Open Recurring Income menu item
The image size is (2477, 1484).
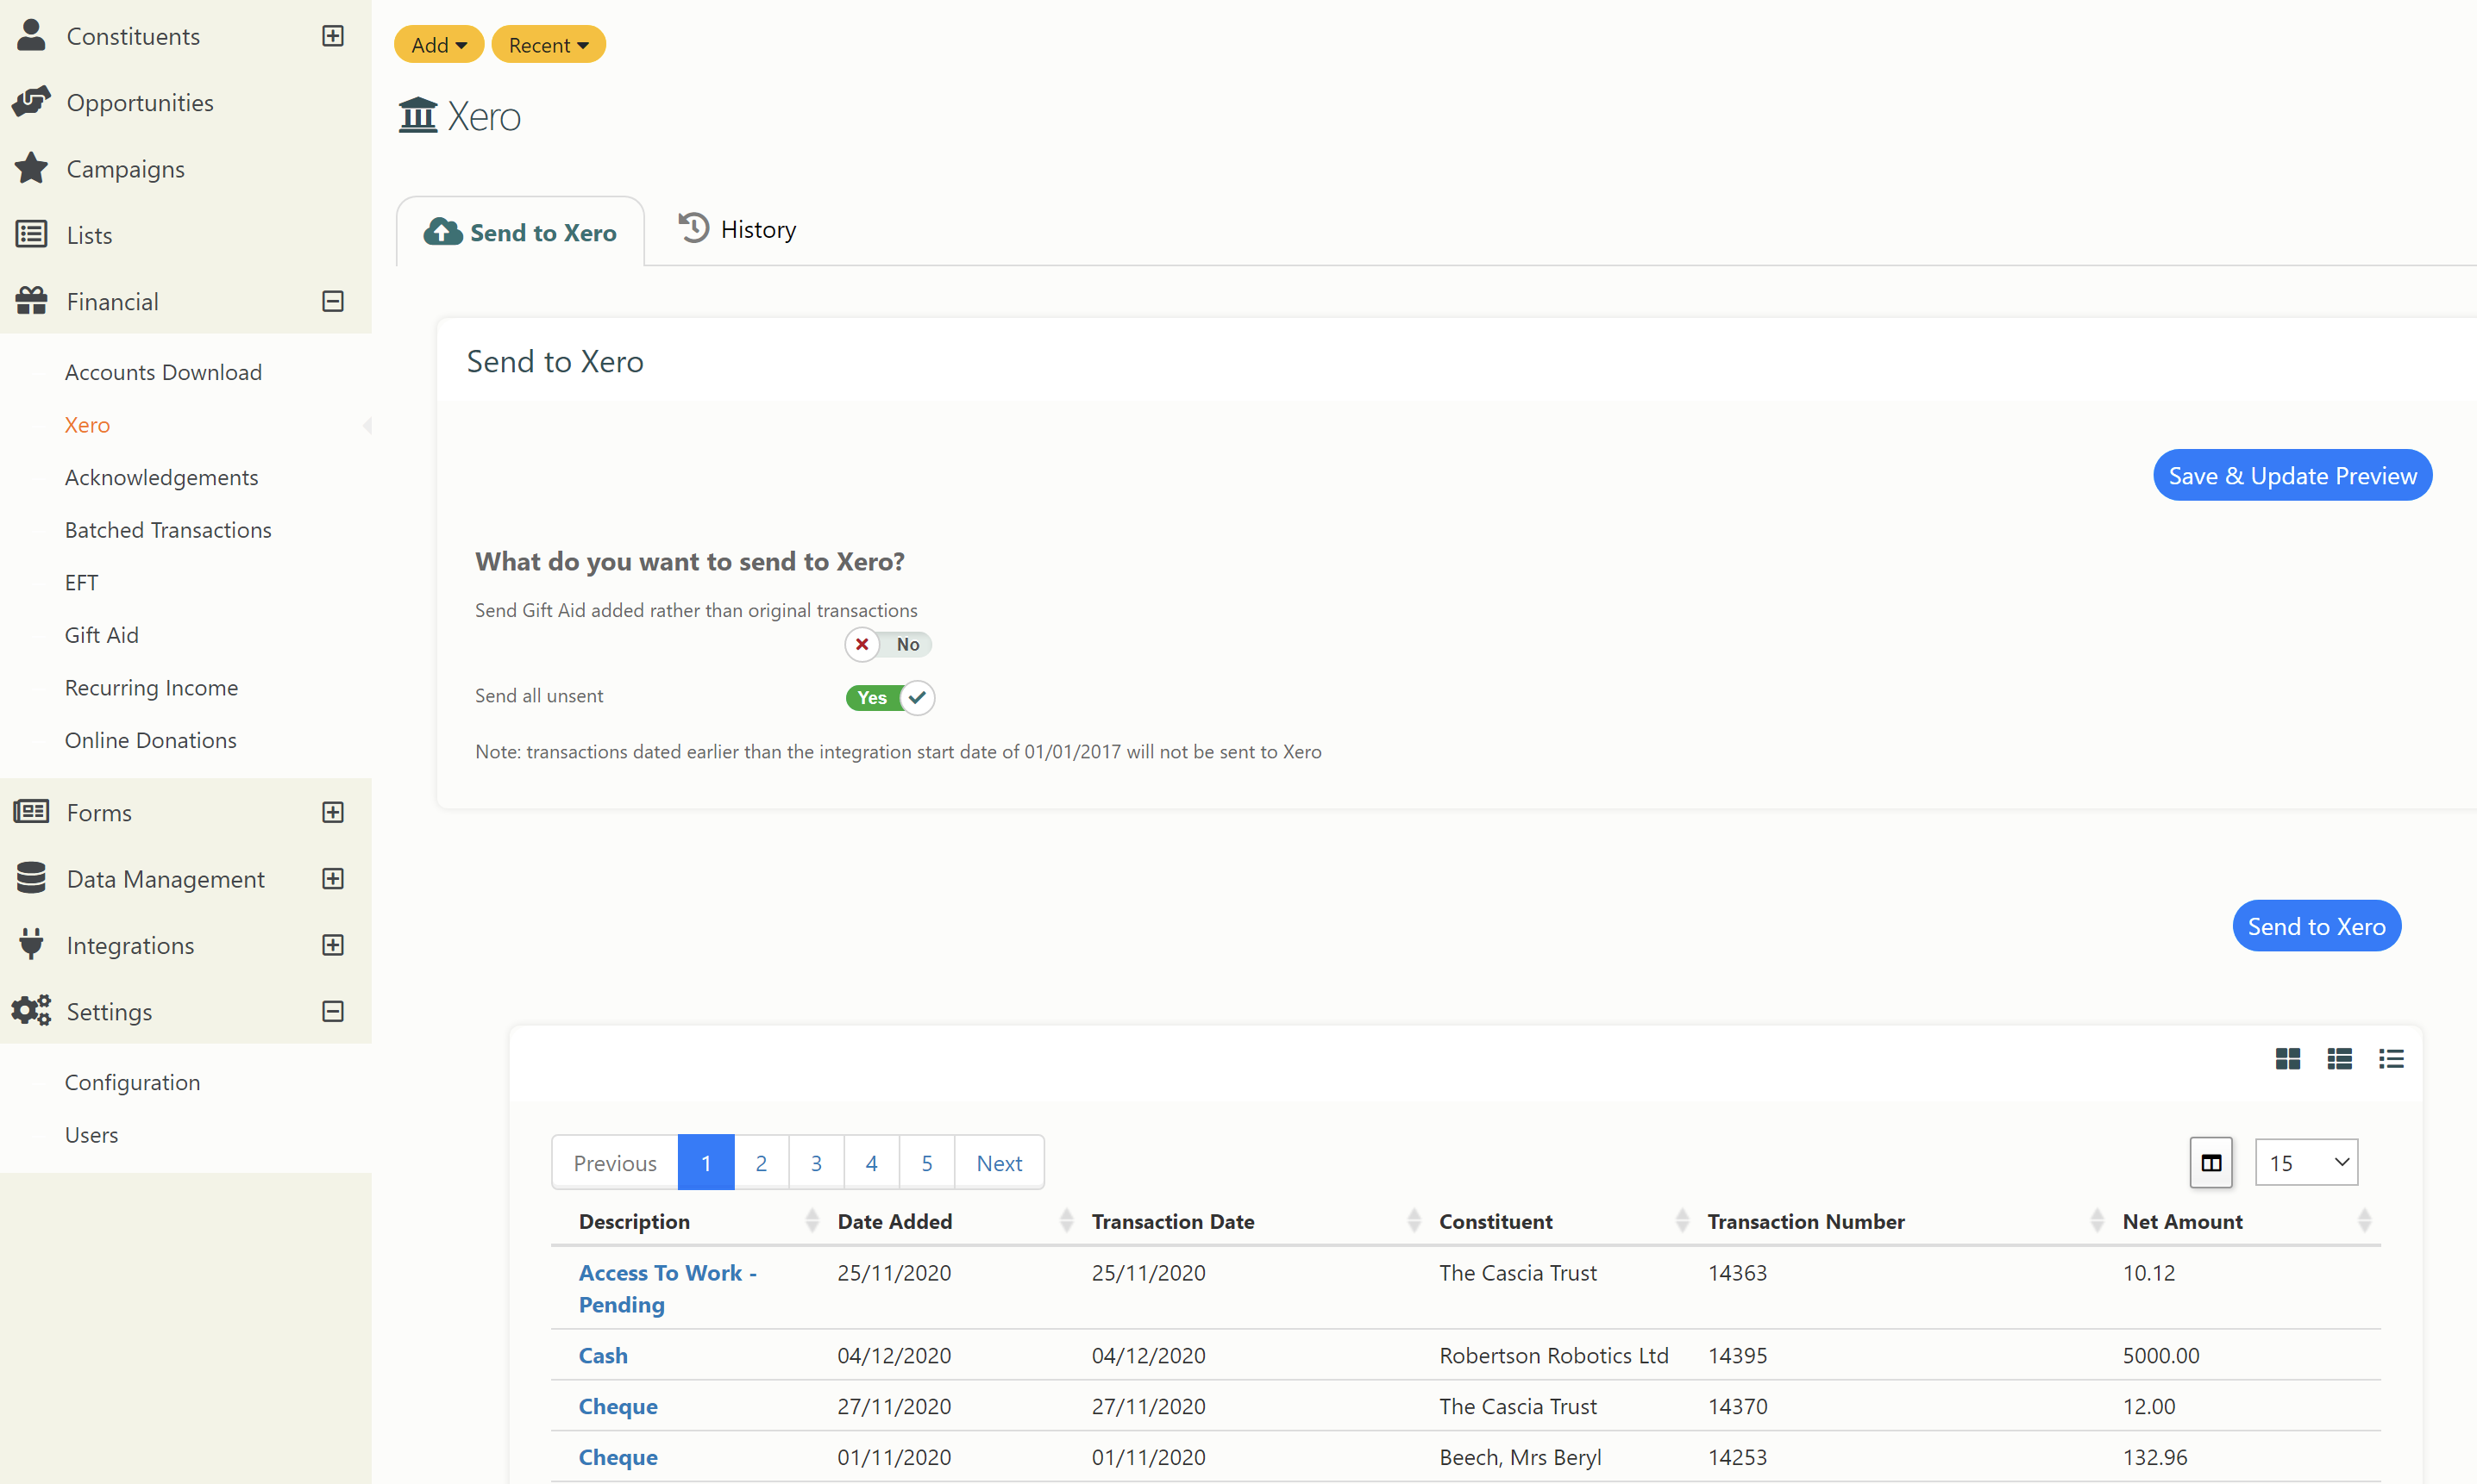click(151, 687)
